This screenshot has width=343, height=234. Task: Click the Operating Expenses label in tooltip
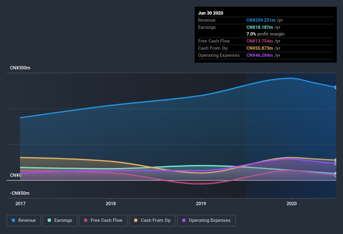pyautogui.click(x=219, y=55)
